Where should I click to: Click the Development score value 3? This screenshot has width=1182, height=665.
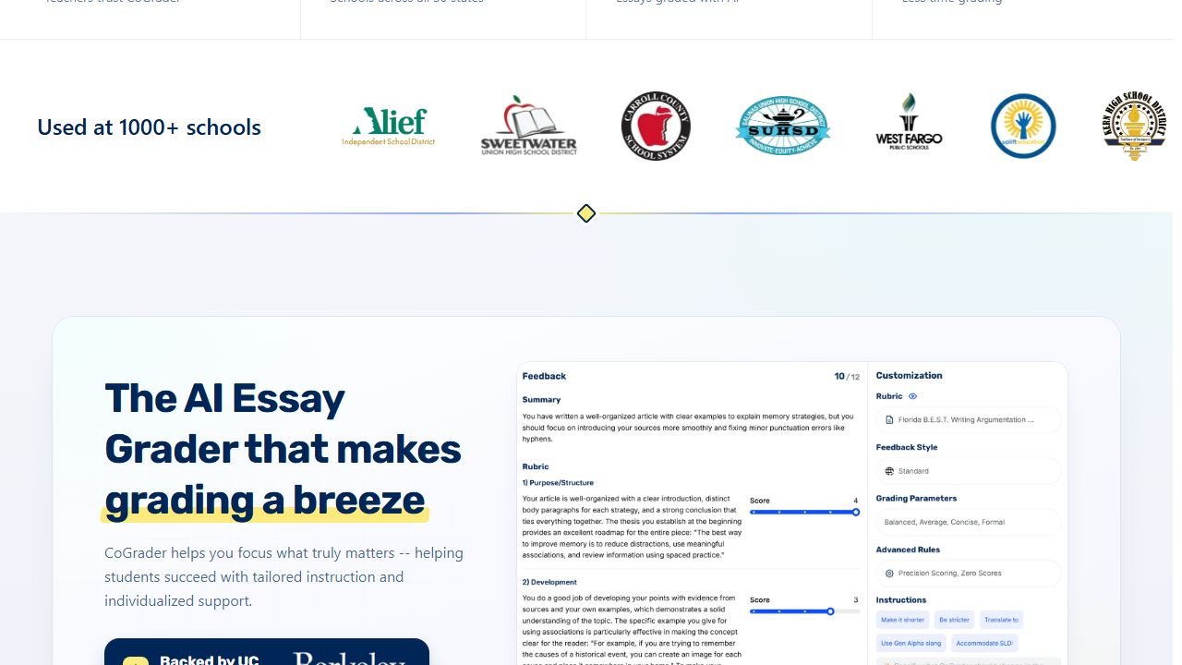click(856, 600)
